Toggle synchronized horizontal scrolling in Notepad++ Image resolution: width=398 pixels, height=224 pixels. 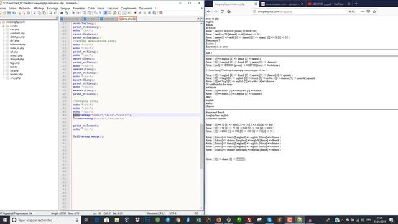coord(89,13)
